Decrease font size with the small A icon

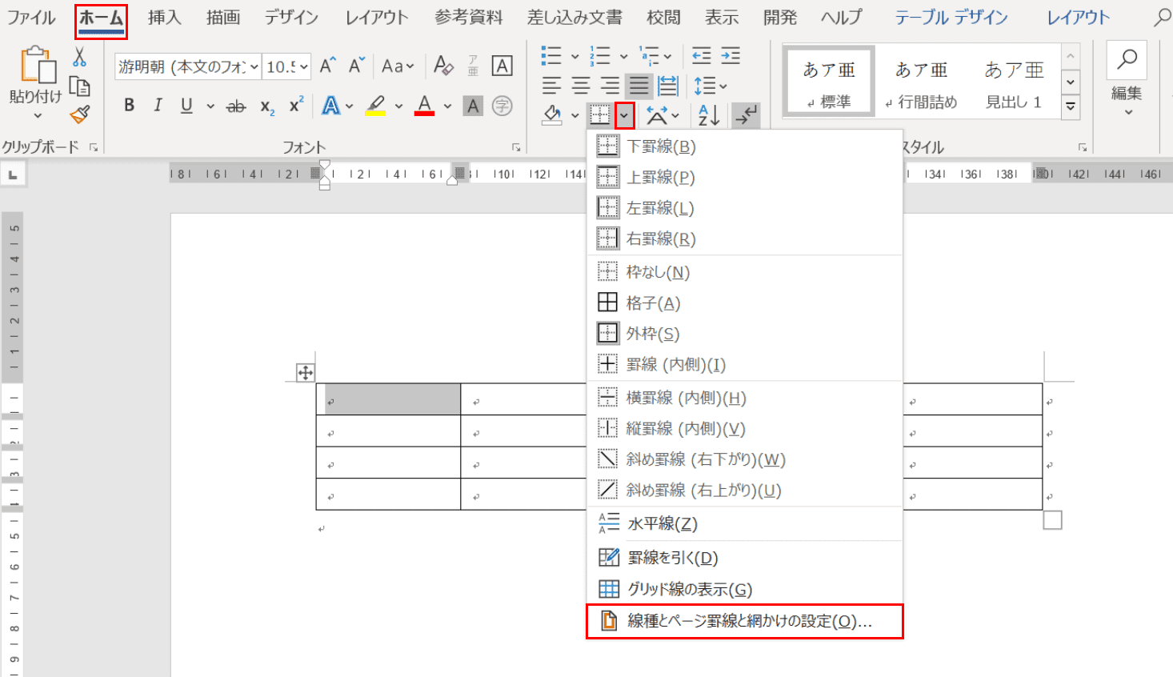(x=357, y=66)
